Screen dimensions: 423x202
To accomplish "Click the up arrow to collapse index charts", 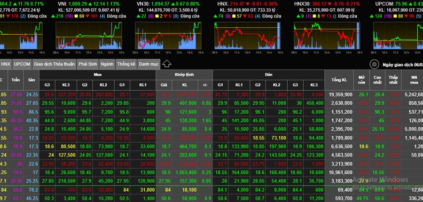I will (x=167, y=64).
